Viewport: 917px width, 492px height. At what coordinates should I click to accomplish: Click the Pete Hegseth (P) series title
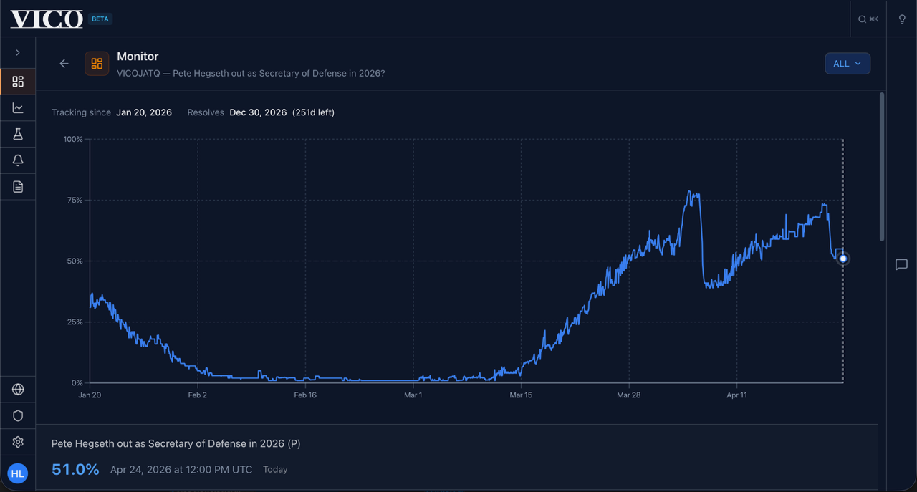click(x=176, y=444)
